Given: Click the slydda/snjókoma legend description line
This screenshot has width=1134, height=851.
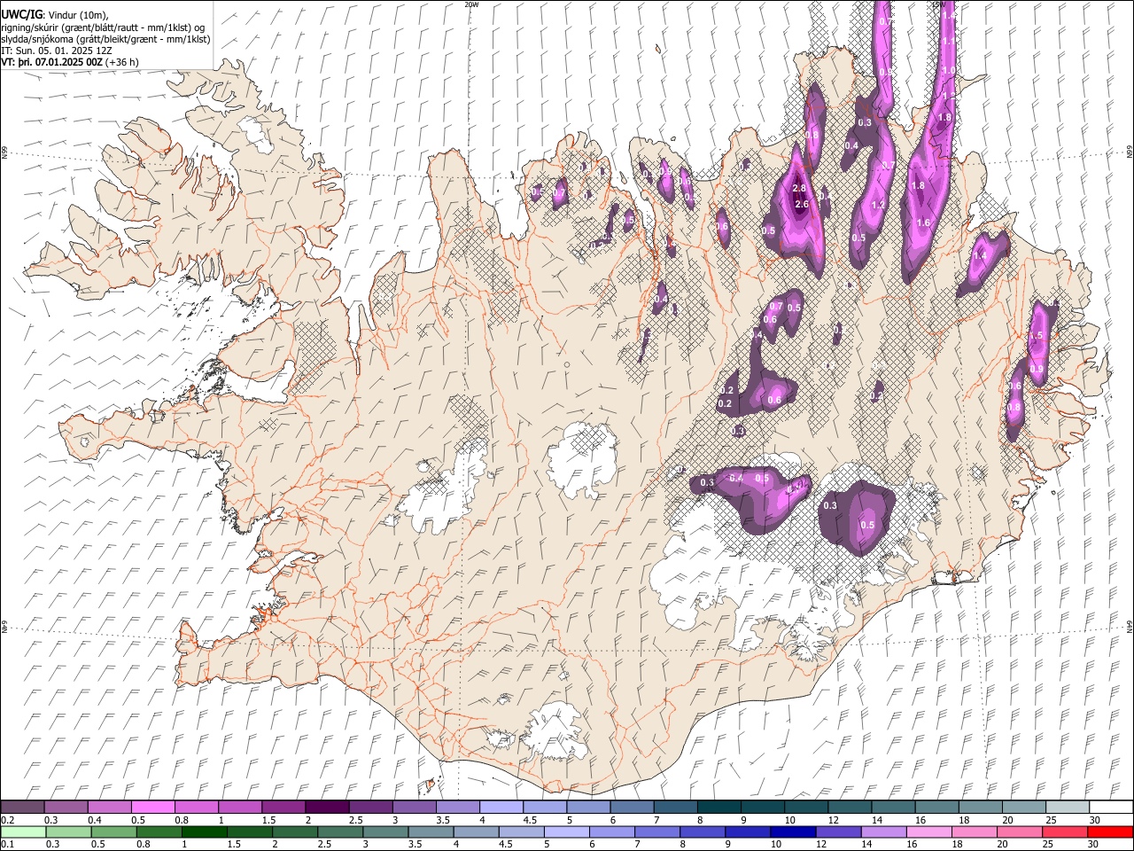Looking at the screenshot, I should 105,39.
